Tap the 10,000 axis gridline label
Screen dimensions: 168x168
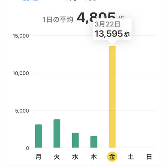click(x=21, y=73)
